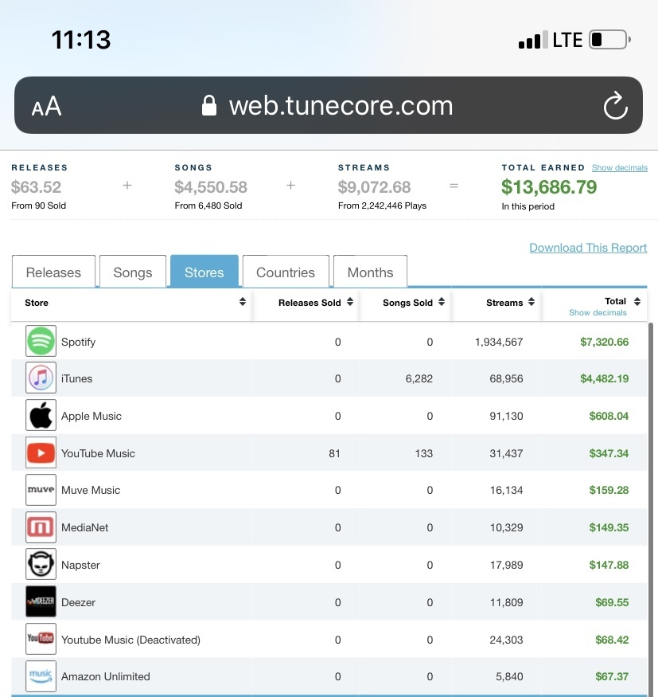Open the Months tab
The image size is (658, 697).
[x=370, y=272]
